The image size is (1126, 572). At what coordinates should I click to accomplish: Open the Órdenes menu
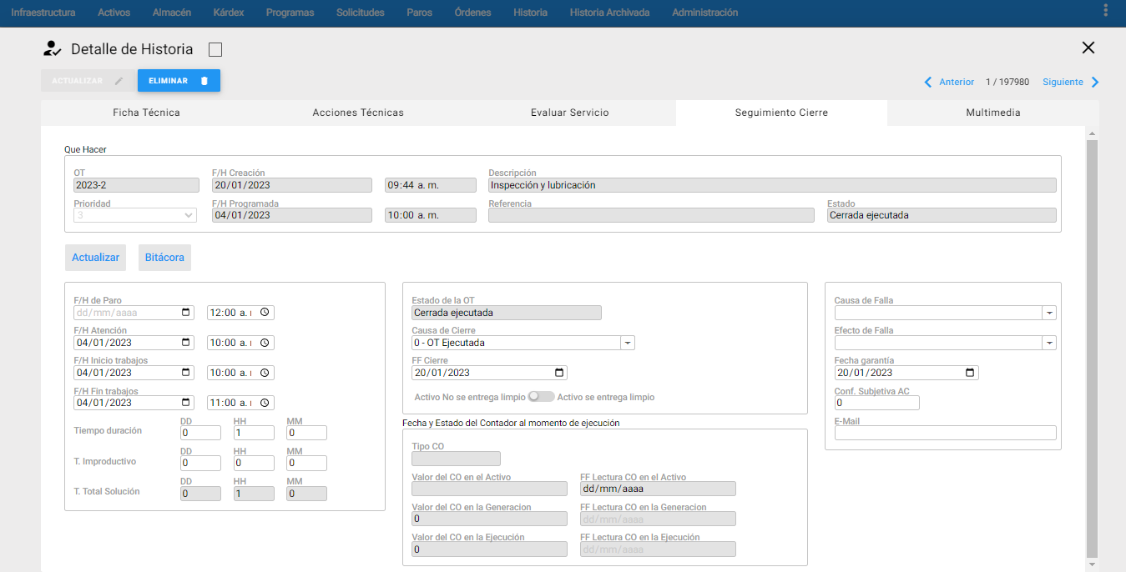pos(473,13)
